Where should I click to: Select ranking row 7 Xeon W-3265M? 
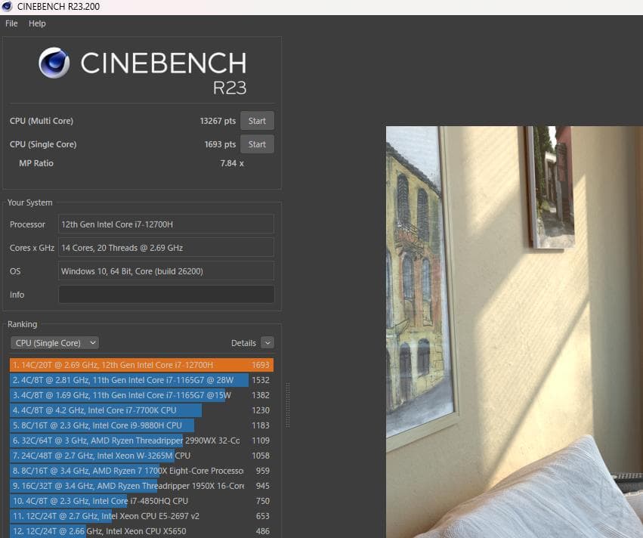pyautogui.click(x=141, y=456)
